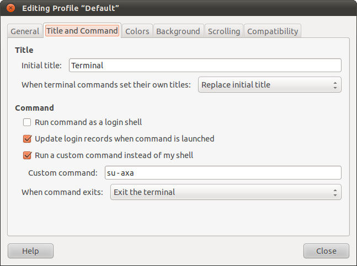Image resolution: width=357 pixels, height=266 pixels.
Task: Open the Colors tab
Action: tap(137, 31)
